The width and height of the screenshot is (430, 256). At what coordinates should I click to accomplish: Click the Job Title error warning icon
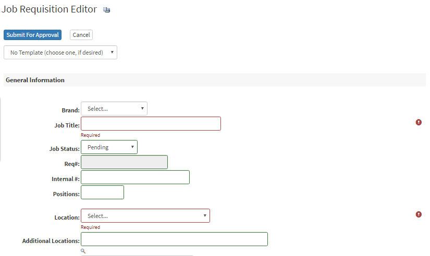click(x=419, y=122)
